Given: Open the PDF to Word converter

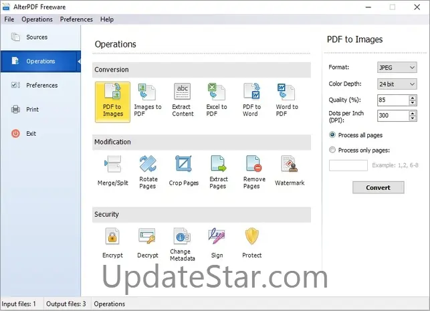Looking at the screenshot, I should pyautogui.click(x=251, y=100).
